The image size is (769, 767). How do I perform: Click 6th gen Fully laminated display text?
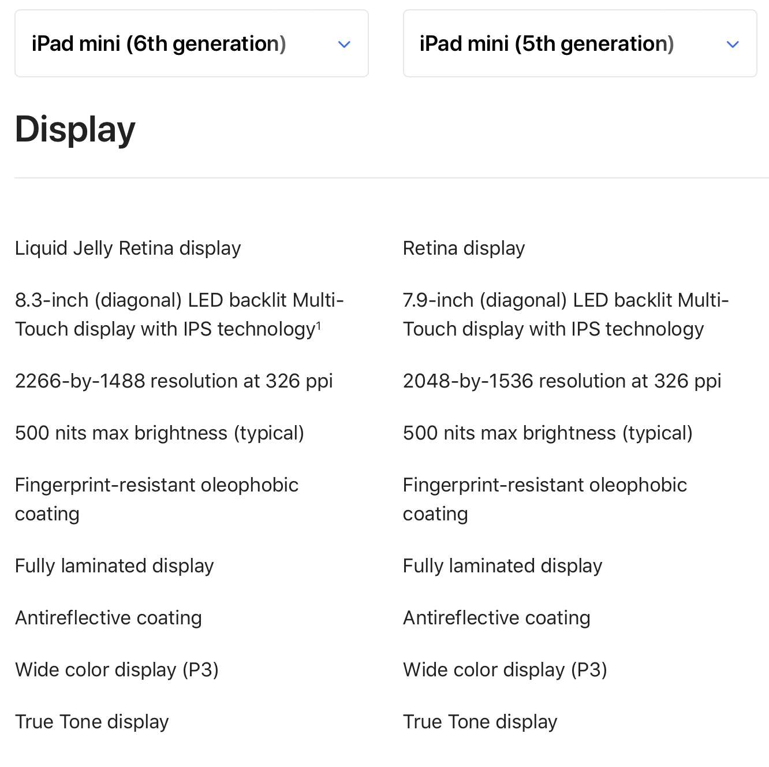click(x=114, y=566)
